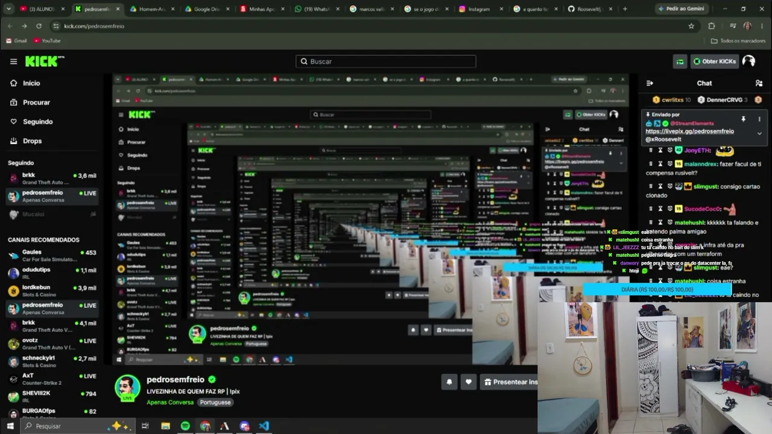
Task: Switch to the Google Drive tab
Action: coord(206,9)
